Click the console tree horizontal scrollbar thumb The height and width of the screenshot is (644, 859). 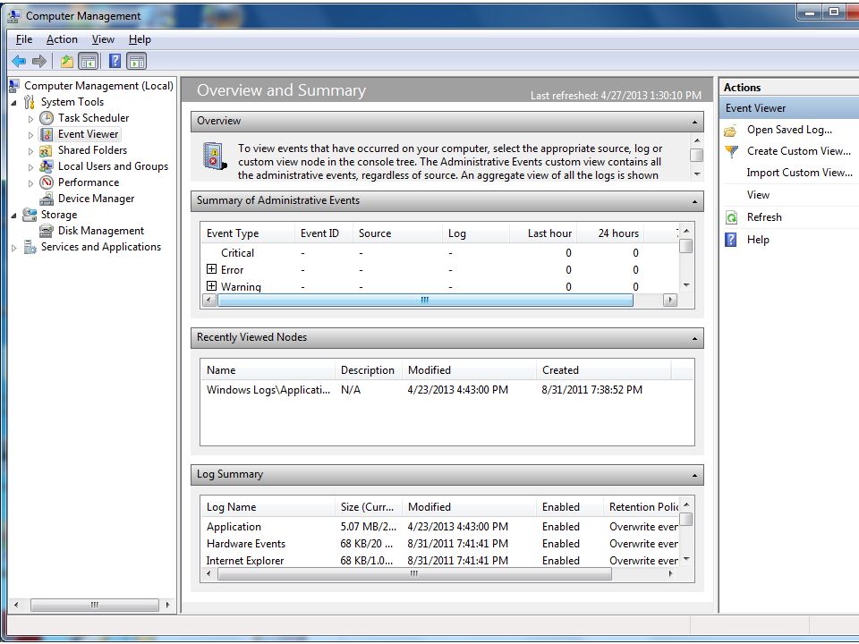pos(95,606)
